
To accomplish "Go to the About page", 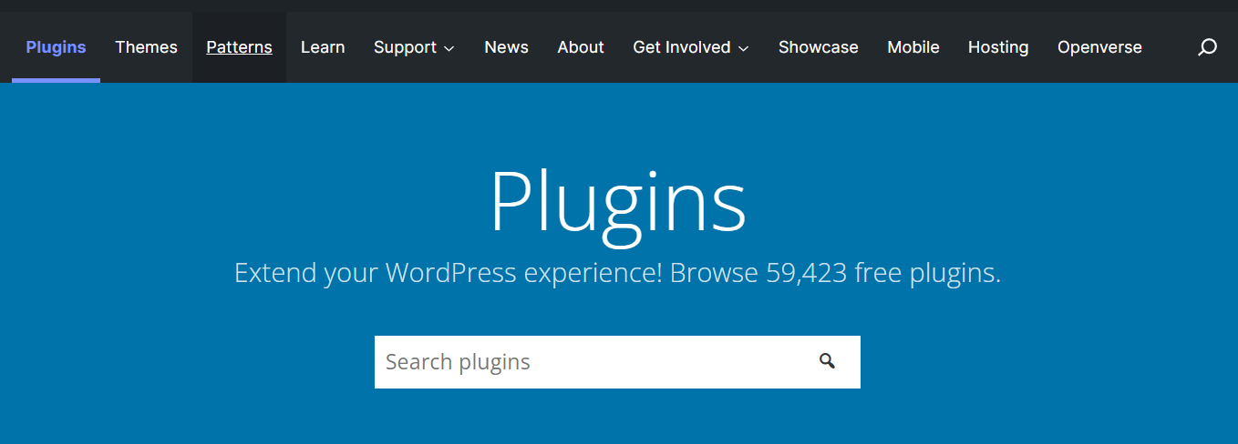I will click(581, 47).
